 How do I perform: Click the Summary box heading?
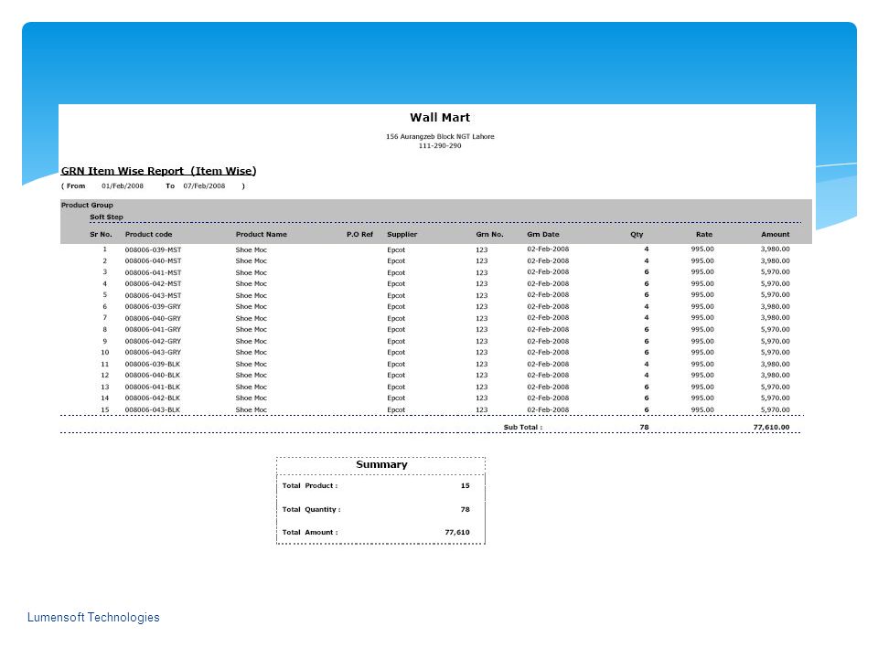tap(382, 464)
